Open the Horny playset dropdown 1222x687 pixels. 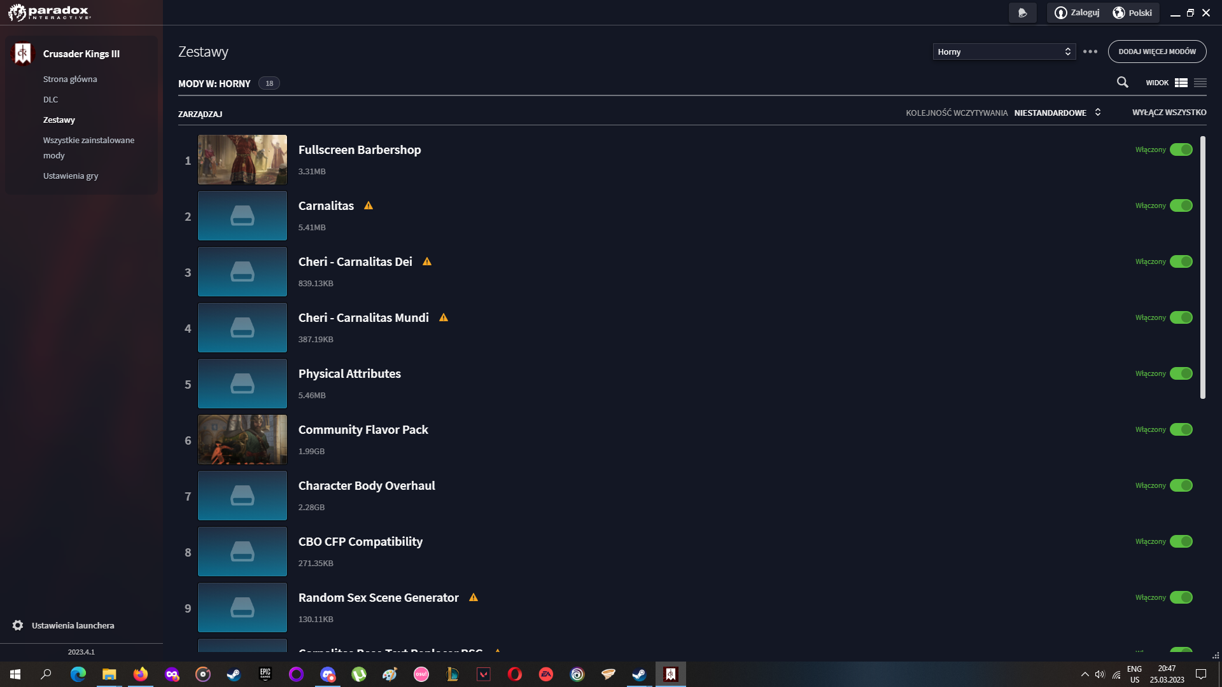tap(1004, 52)
